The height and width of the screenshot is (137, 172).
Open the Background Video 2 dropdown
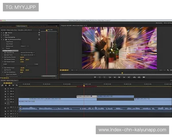[24, 46]
